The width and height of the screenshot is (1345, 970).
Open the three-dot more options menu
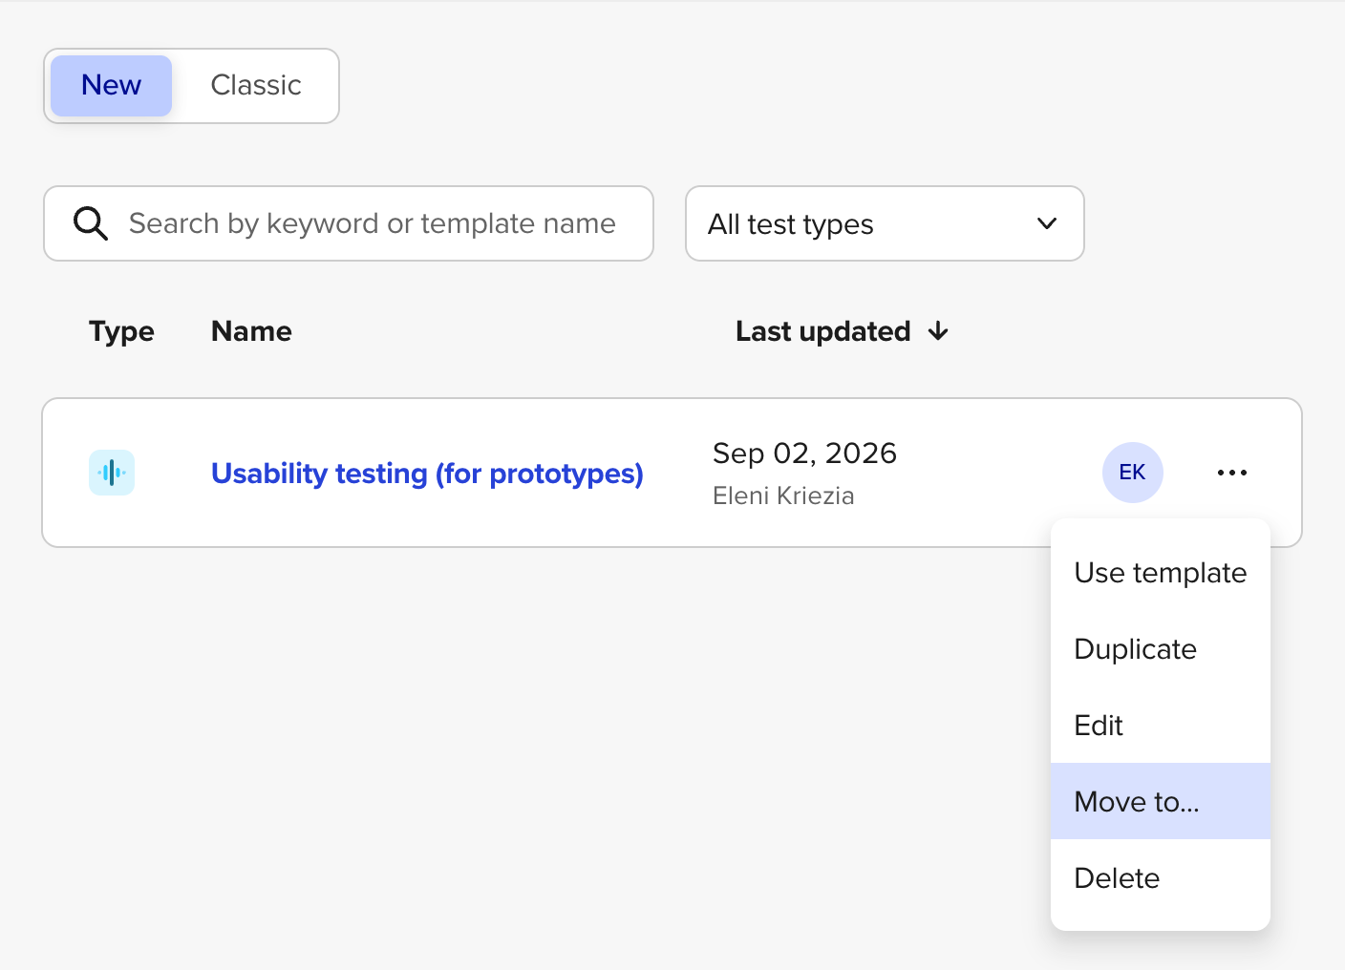click(1232, 473)
